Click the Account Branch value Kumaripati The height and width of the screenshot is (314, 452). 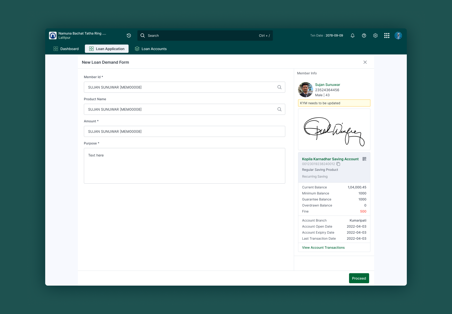(x=358, y=220)
